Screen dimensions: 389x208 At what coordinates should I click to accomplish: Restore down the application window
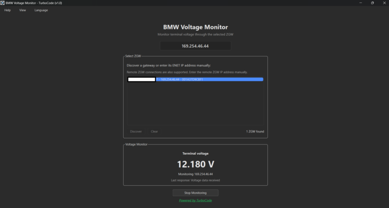(x=372, y=3)
